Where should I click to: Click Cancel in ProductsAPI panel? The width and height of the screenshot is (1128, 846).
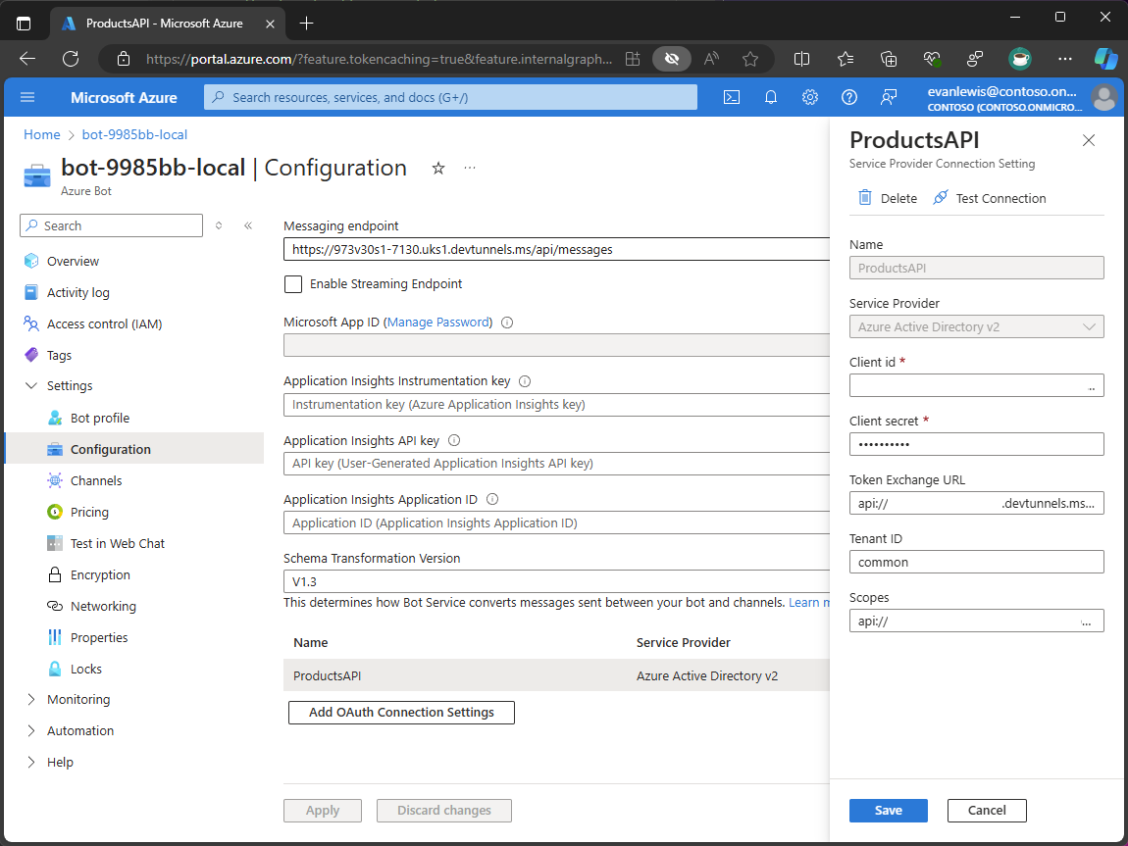(x=987, y=811)
